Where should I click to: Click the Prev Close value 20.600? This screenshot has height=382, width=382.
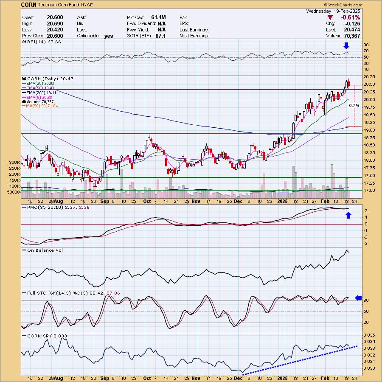(x=55, y=36)
